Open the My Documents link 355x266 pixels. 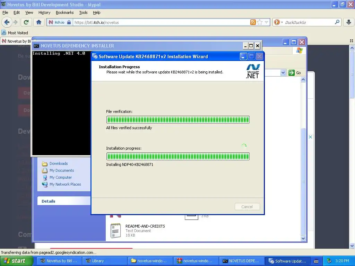[62, 170]
